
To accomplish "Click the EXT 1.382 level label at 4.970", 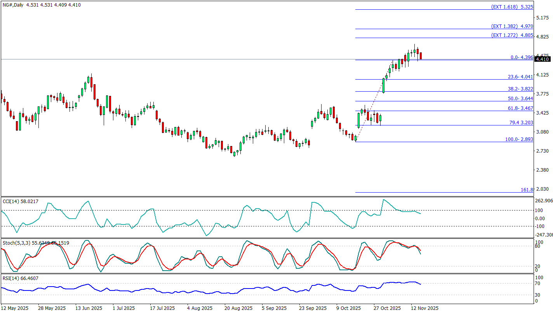I will coord(512,26).
